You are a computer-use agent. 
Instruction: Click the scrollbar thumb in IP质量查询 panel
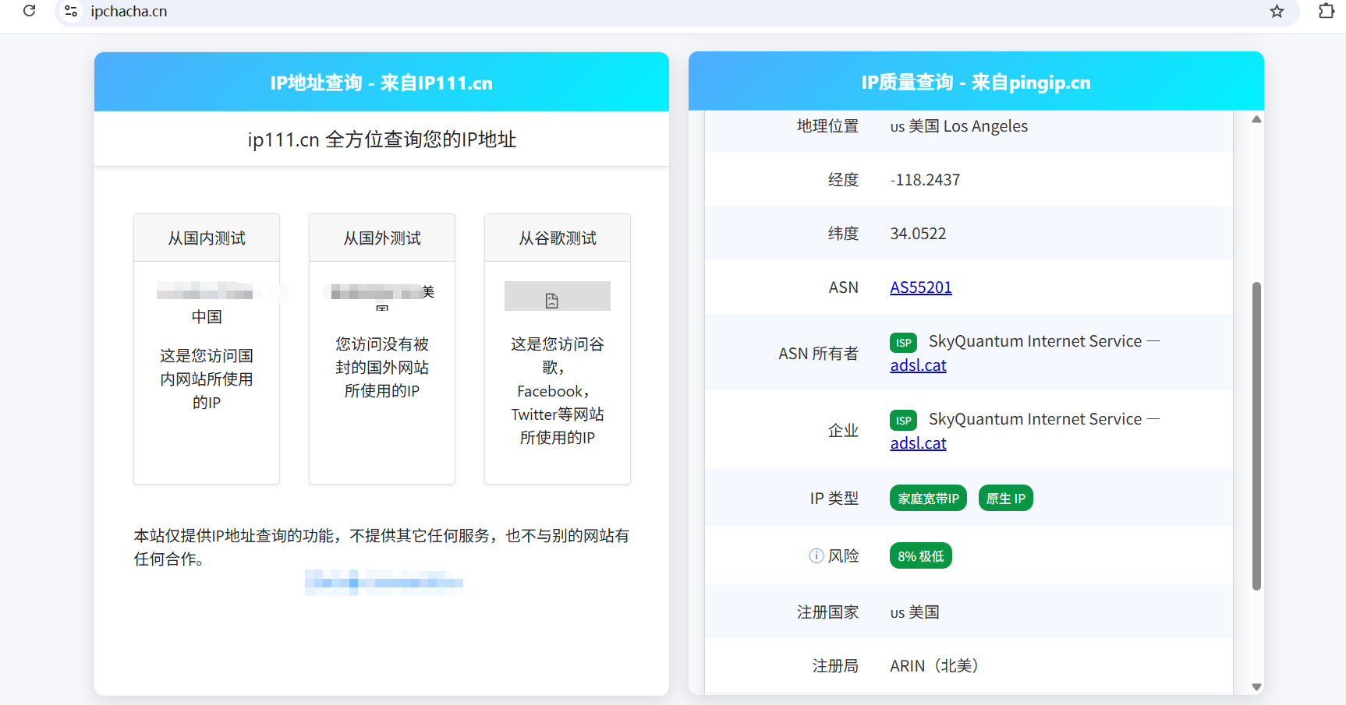coord(1256,436)
